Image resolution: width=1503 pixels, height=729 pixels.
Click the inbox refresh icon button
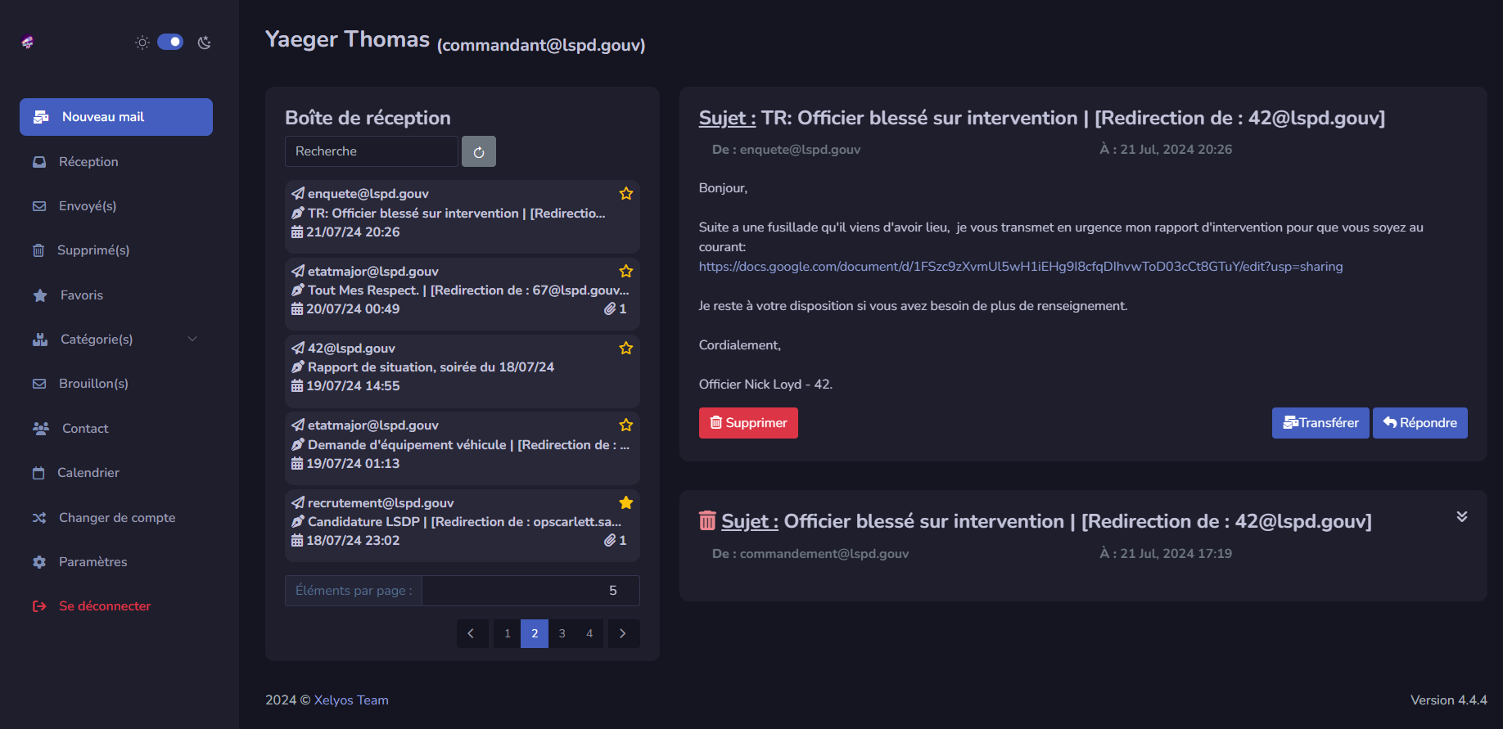(479, 151)
